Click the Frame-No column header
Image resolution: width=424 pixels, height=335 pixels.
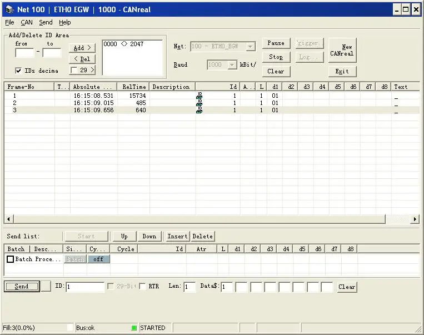click(29, 87)
